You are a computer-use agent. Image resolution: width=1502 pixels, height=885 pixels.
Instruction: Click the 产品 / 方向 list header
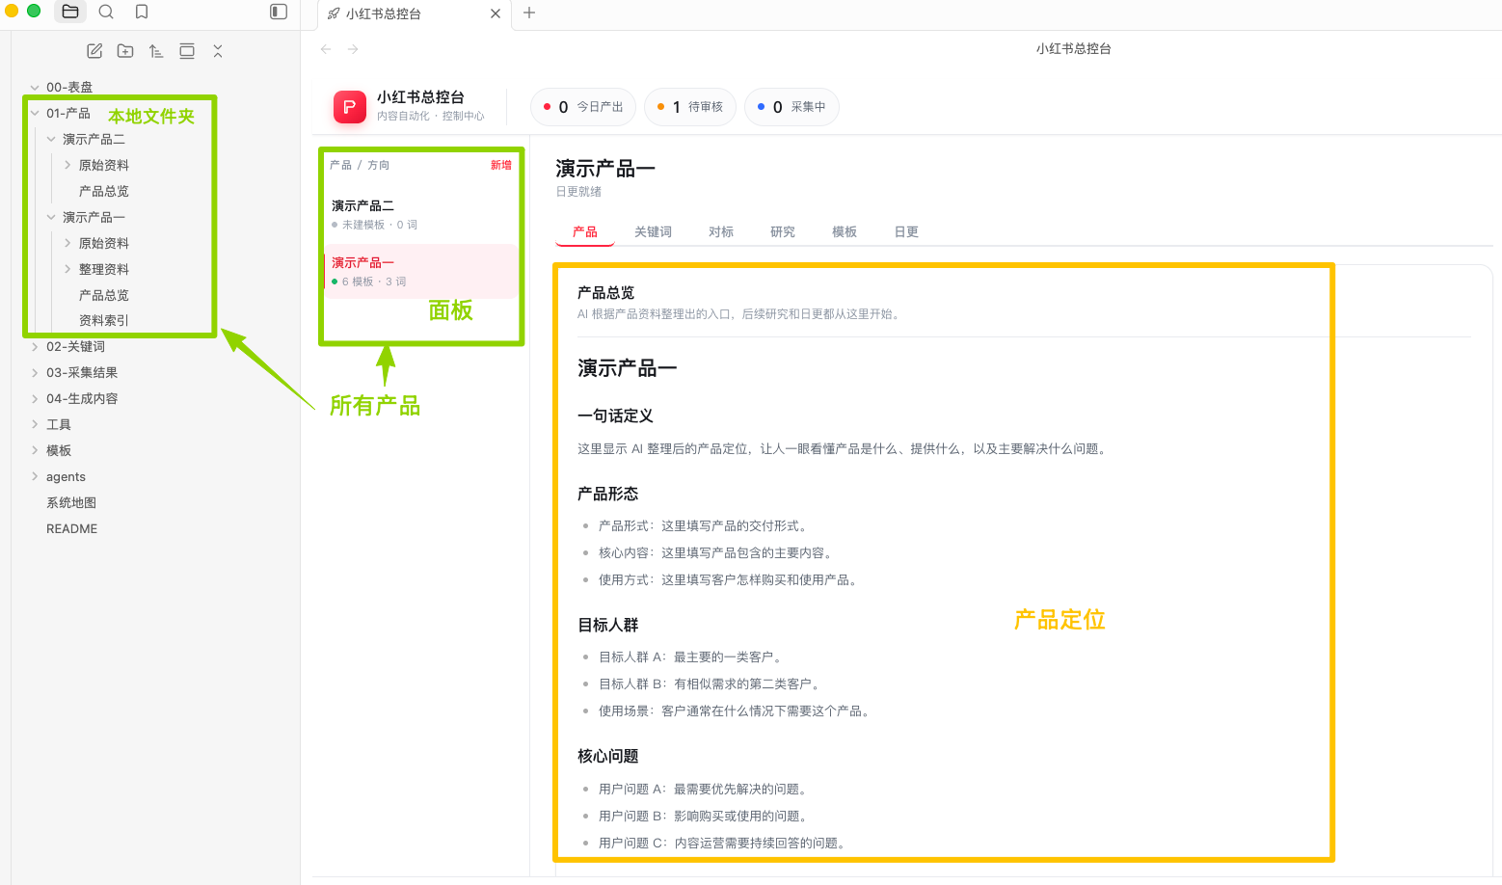pos(360,165)
